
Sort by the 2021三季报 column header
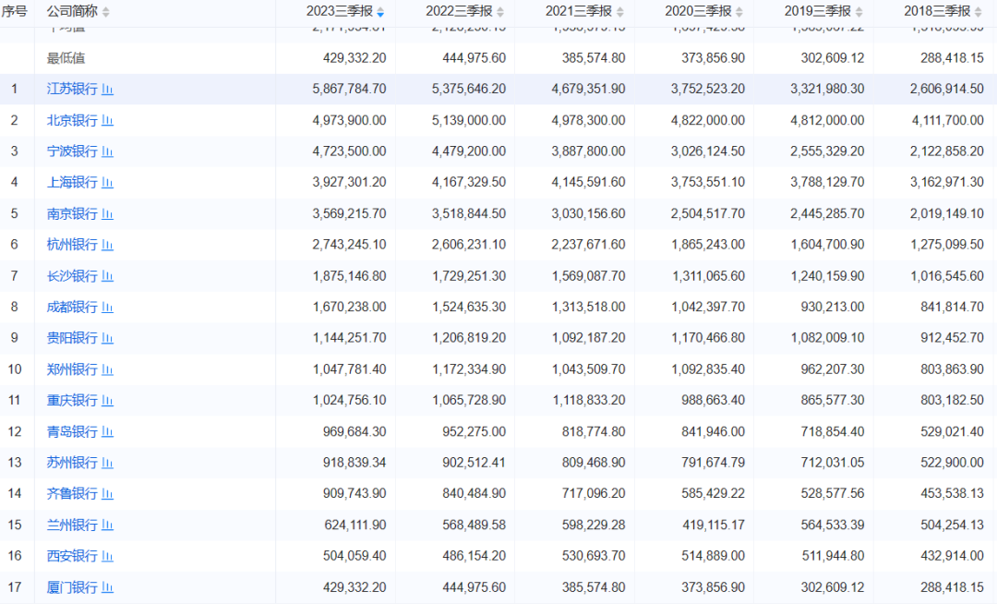[x=619, y=12]
